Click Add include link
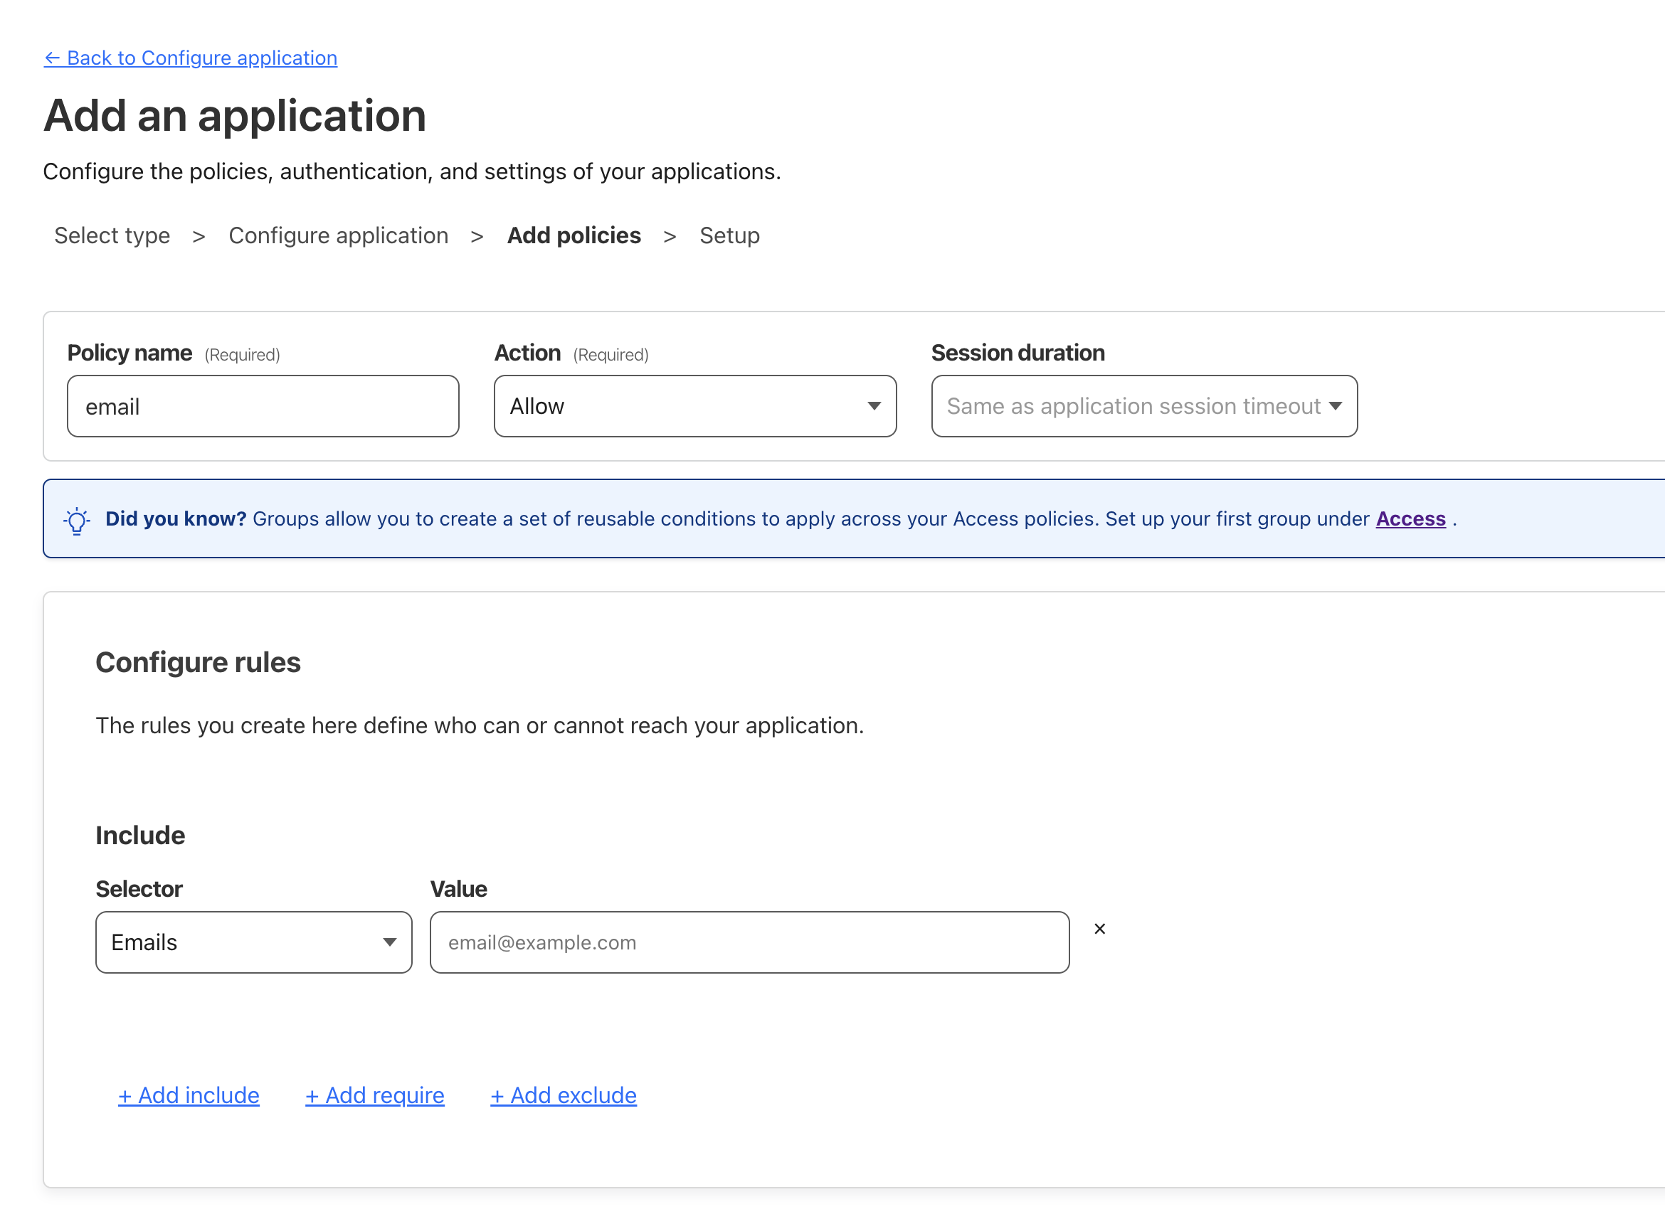The height and width of the screenshot is (1219, 1665). point(189,1095)
